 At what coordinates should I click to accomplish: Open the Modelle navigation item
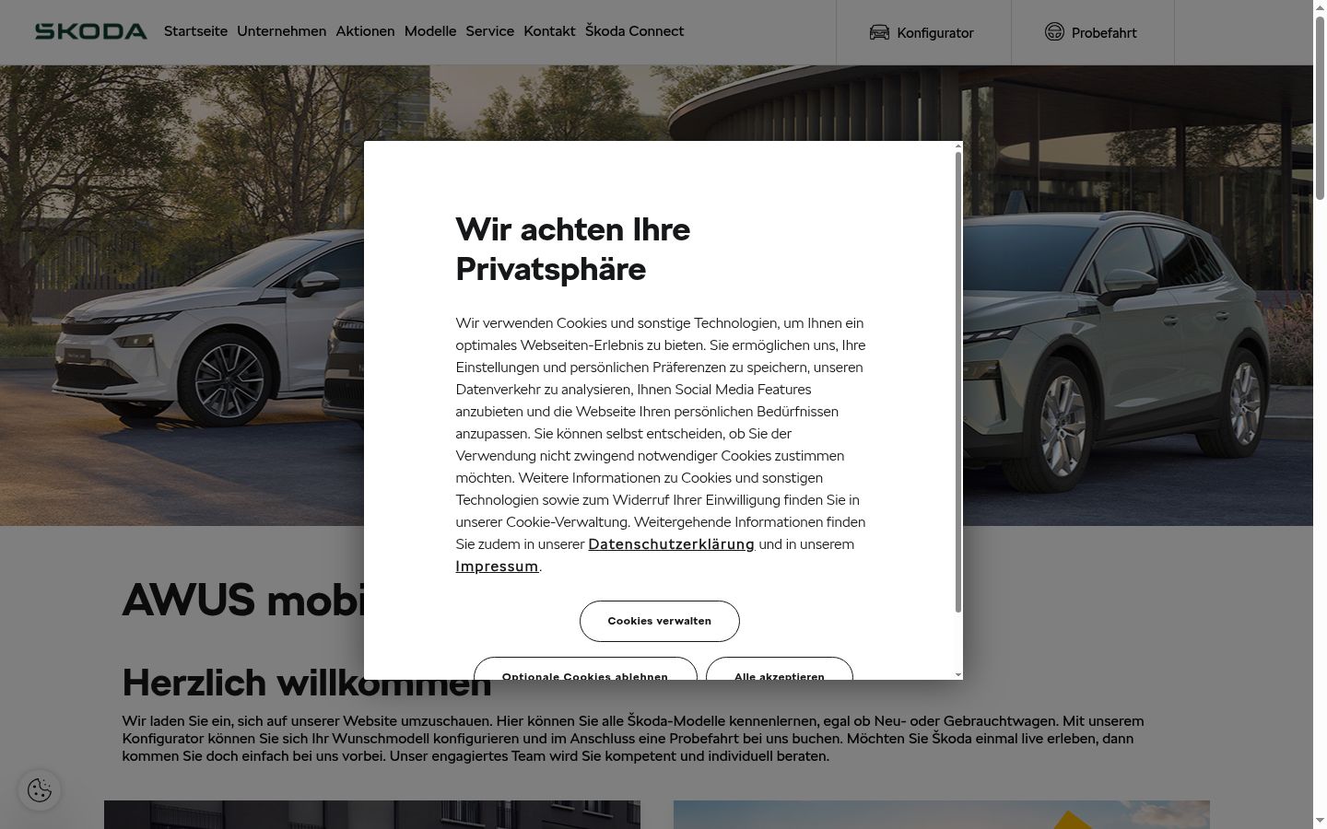[x=430, y=31]
